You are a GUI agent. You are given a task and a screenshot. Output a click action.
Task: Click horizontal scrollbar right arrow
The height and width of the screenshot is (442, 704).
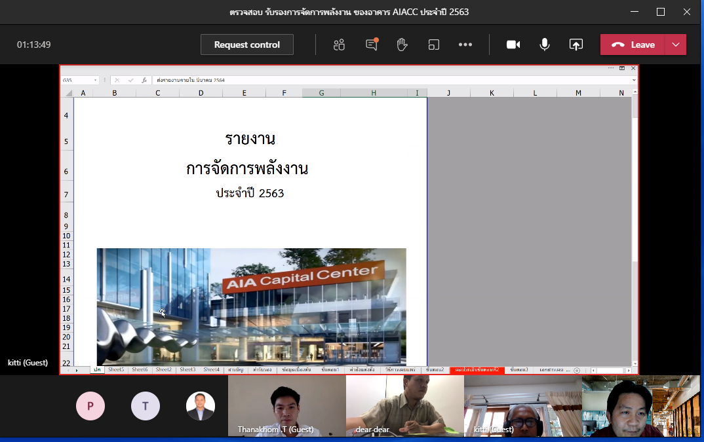(x=629, y=370)
